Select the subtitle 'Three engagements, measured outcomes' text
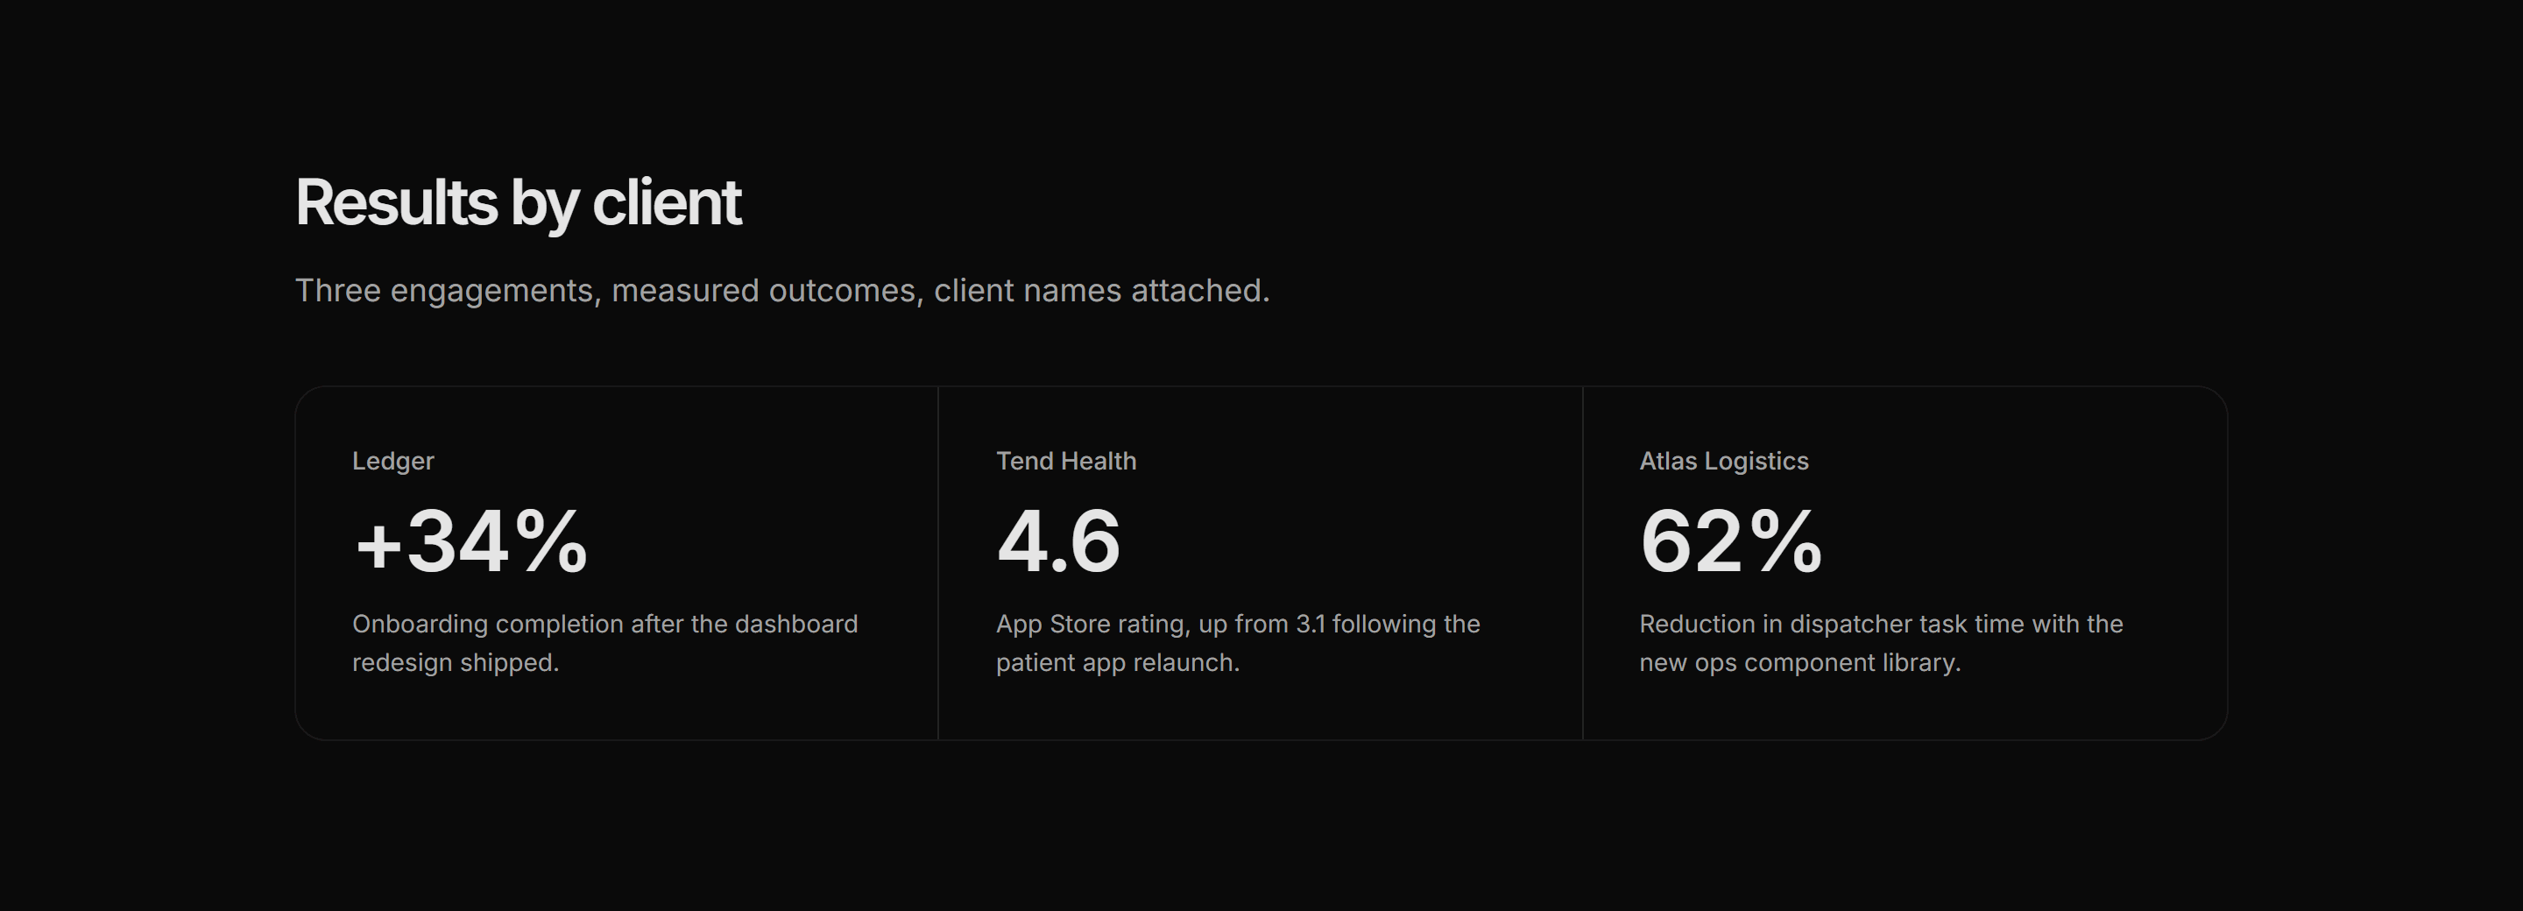Image resolution: width=2523 pixels, height=911 pixels. 781,291
